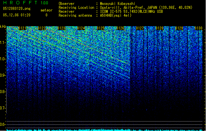206x131 pixels.
Task: Click the 0.9 frequency axis label
Action: tap(3, 75)
